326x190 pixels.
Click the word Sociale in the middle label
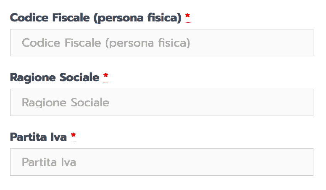[79, 77]
